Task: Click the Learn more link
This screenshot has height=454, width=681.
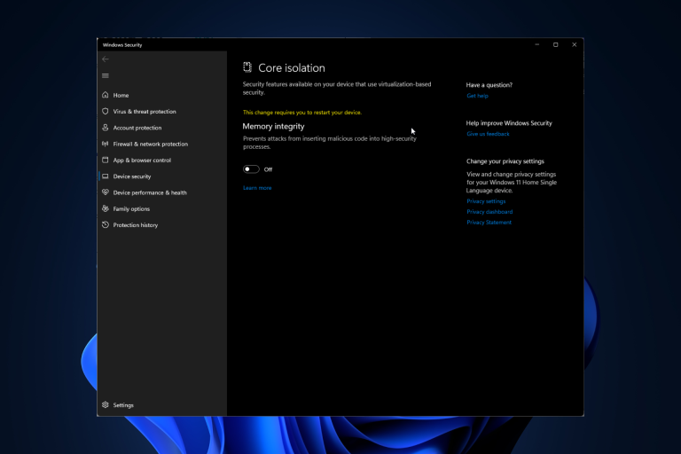Action: pyautogui.click(x=257, y=188)
